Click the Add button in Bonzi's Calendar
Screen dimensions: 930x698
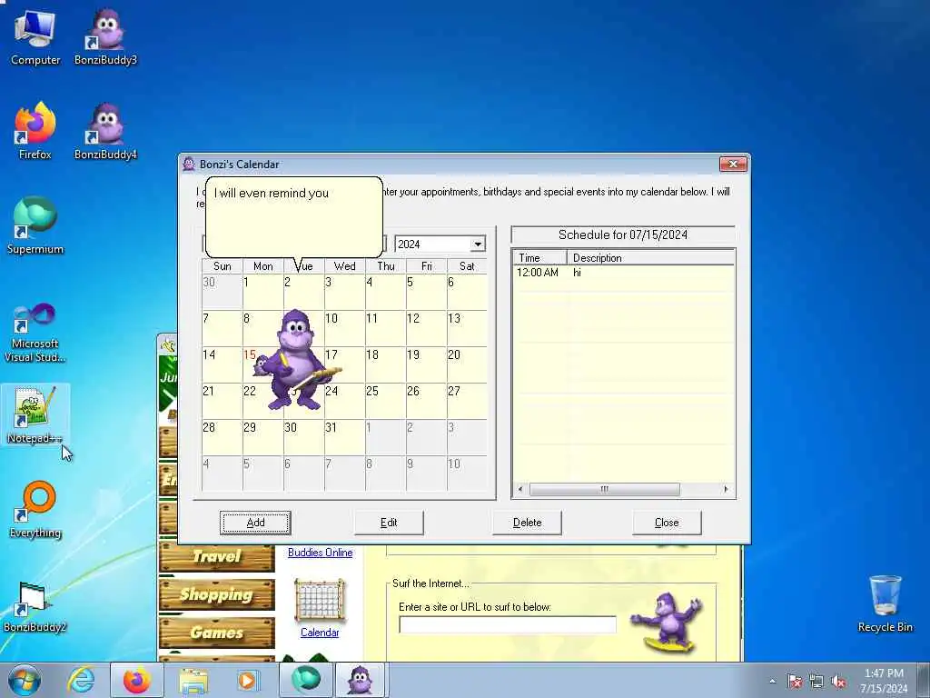pyautogui.click(x=255, y=523)
